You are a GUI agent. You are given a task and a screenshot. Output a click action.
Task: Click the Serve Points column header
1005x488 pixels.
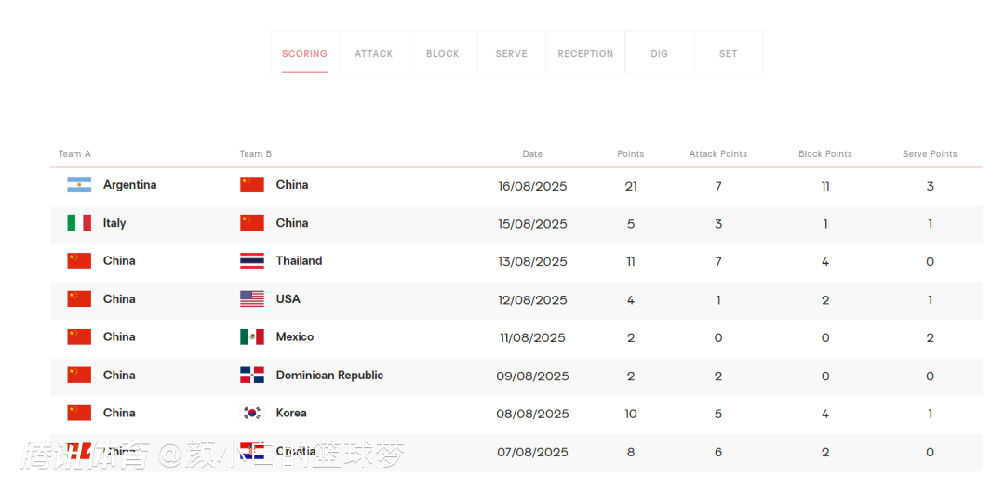point(930,154)
